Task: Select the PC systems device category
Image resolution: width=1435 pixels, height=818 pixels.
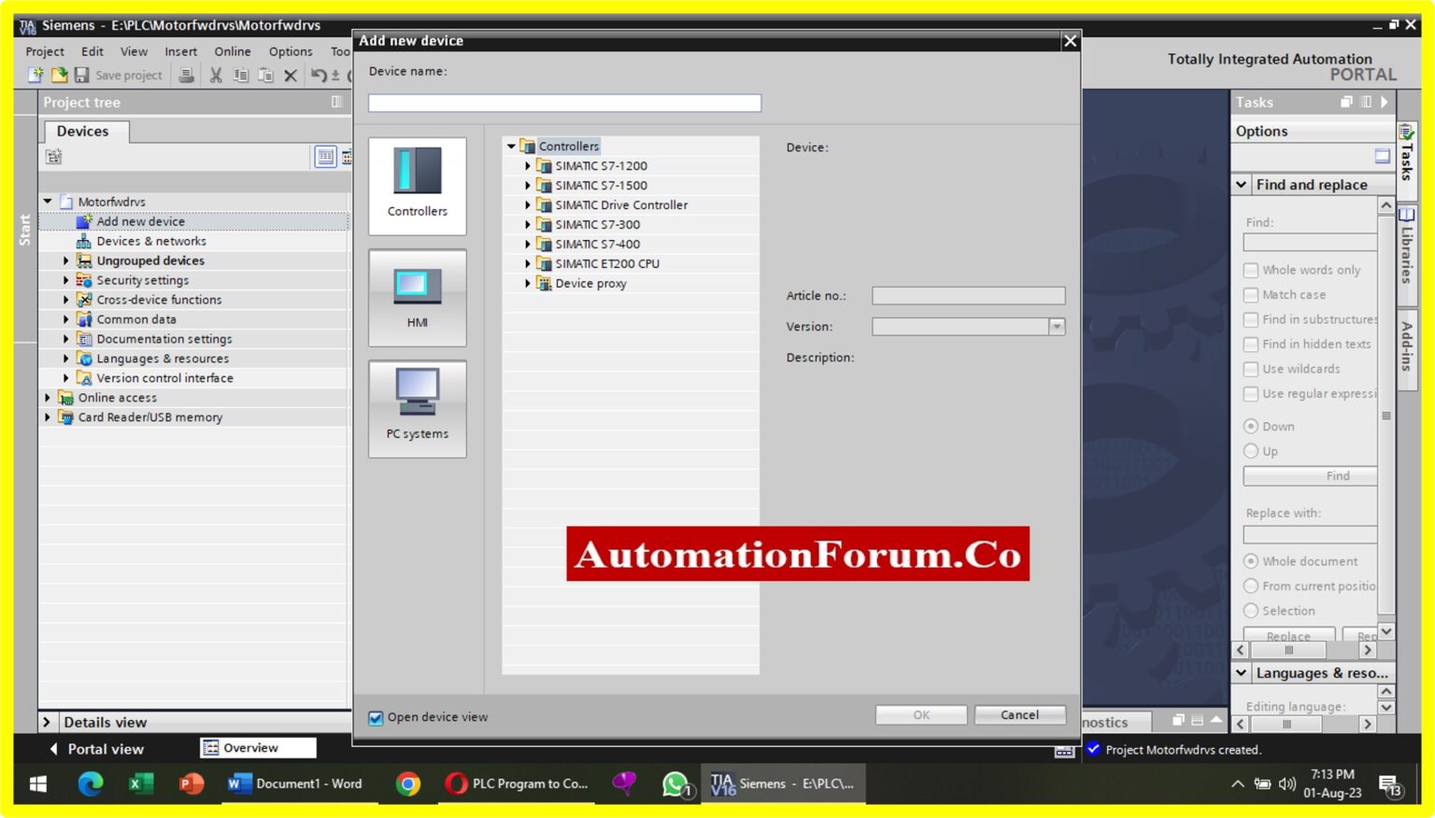Action: tap(417, 408)
